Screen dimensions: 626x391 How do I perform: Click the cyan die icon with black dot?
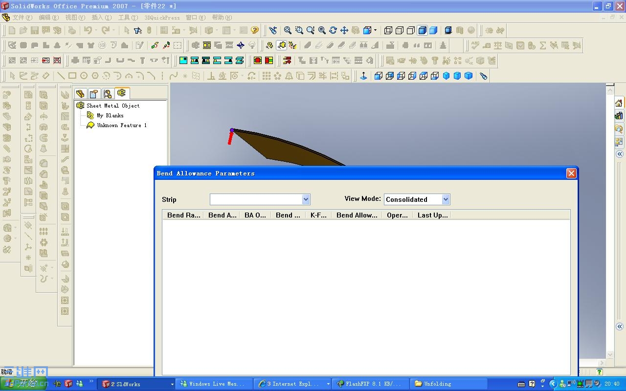pyautogui.click(x=183, y=61)
